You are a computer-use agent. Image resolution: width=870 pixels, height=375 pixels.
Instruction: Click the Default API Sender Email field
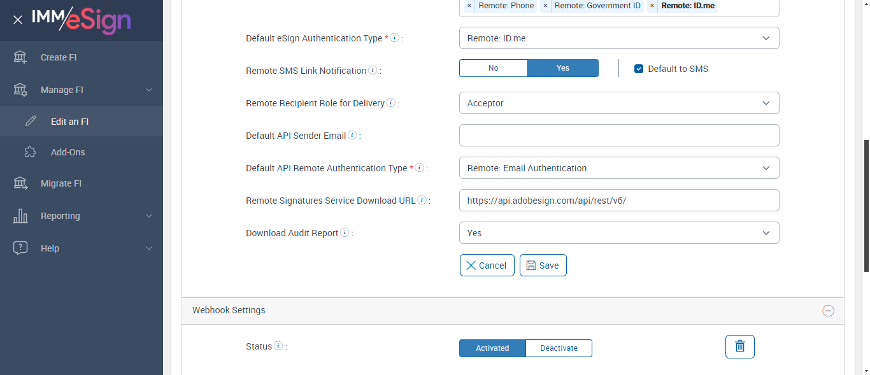(618, 136)
